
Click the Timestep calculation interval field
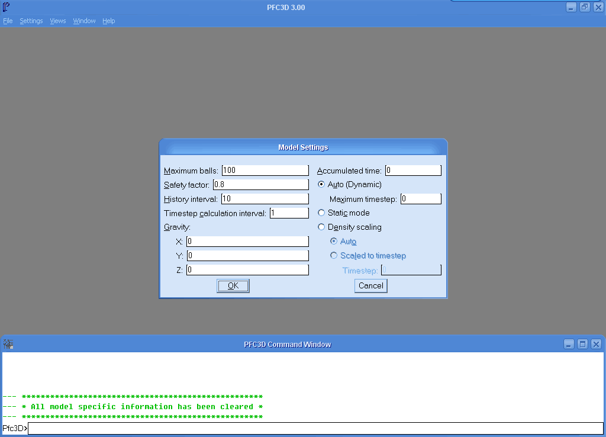click(x=289, y=213)
